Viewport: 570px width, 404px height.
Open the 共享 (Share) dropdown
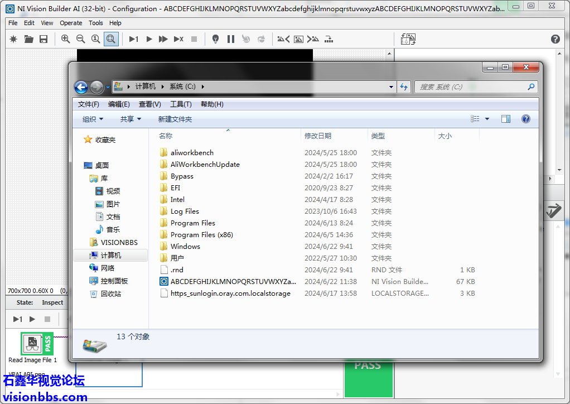(x=131, y=119)
